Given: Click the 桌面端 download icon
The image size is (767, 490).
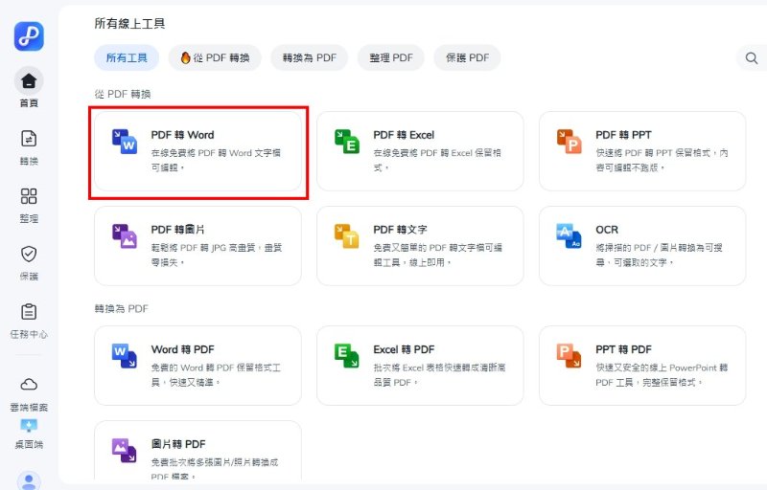Looking at the screenshot, I should tap(29, 426).
